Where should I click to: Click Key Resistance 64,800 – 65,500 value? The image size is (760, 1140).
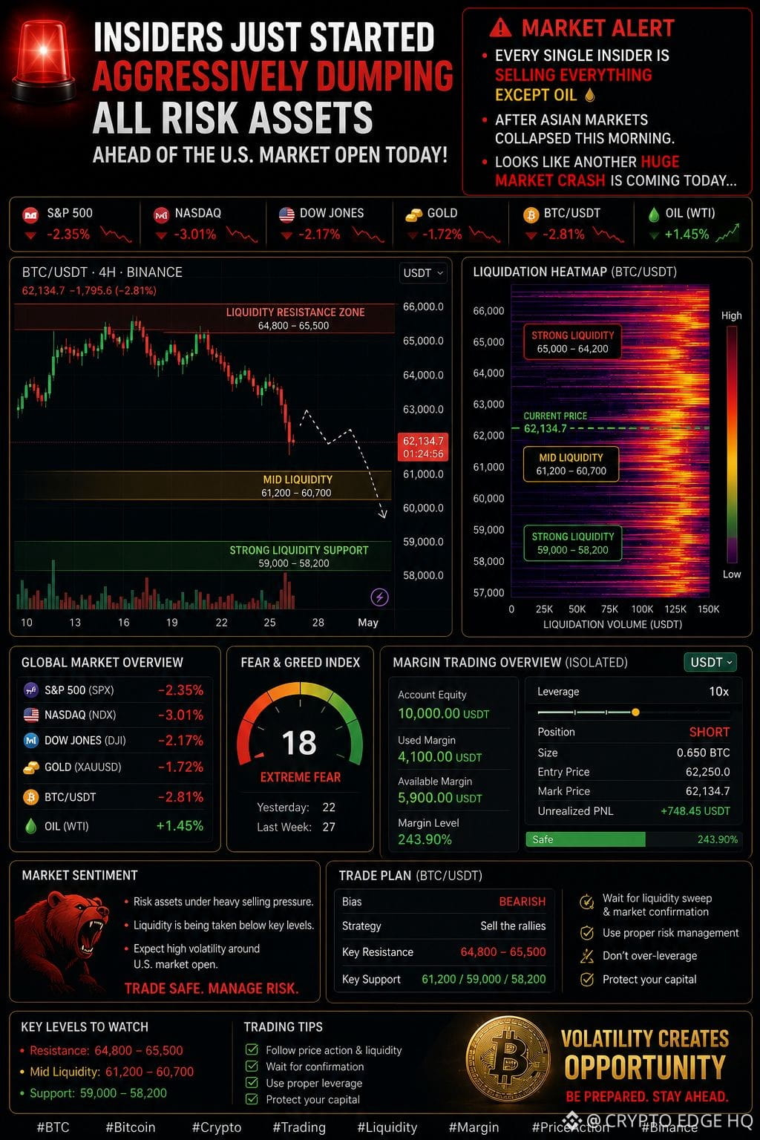coord(502,952)
